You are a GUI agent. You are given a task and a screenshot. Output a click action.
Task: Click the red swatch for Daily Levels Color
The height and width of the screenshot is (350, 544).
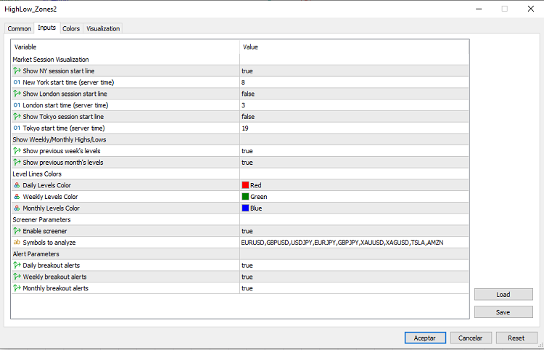pos(245,185)
